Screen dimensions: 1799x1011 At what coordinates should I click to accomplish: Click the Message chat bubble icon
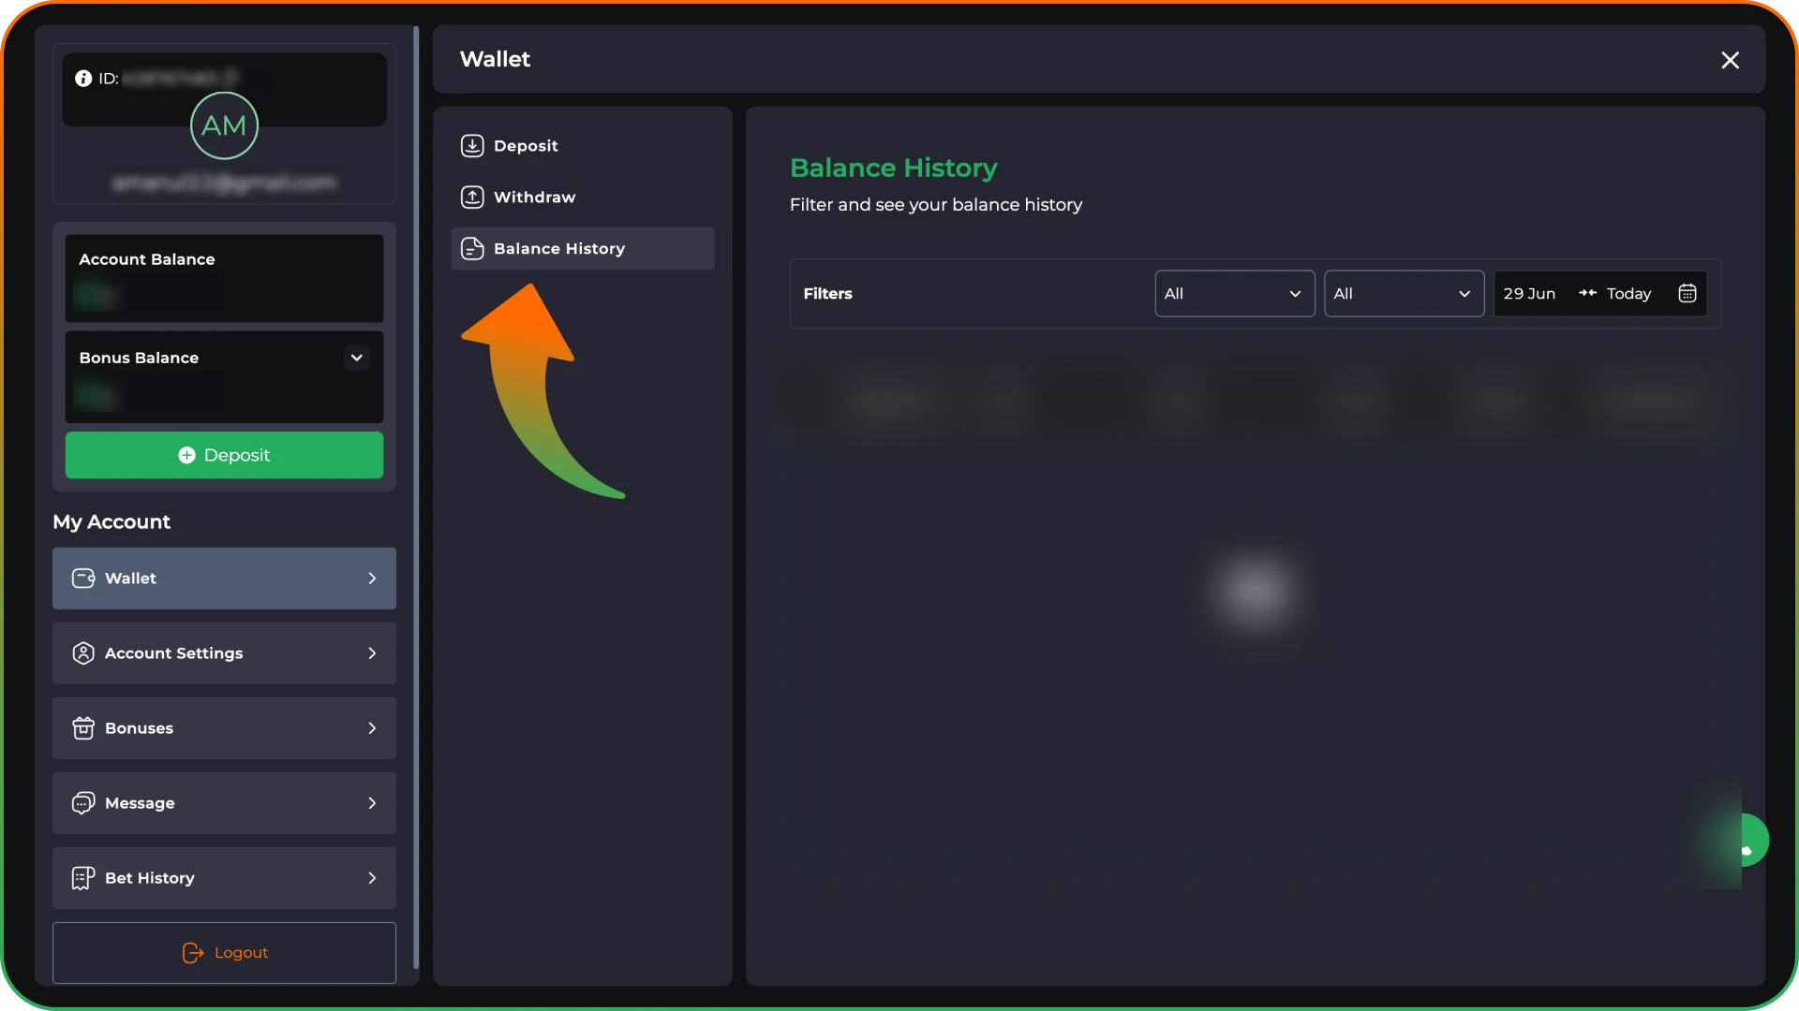point(83,803)
